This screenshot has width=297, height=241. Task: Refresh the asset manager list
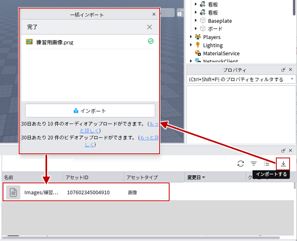[241, 164]
